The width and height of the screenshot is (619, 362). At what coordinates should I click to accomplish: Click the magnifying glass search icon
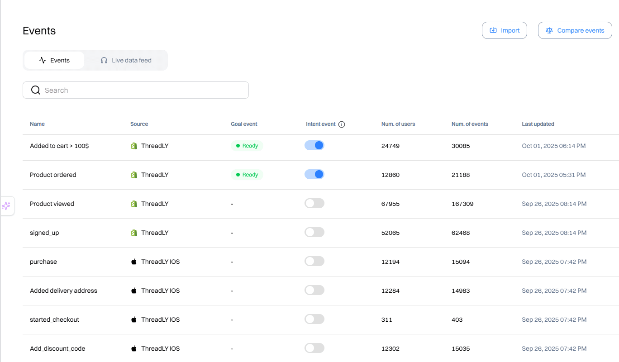tap(35, 90)
